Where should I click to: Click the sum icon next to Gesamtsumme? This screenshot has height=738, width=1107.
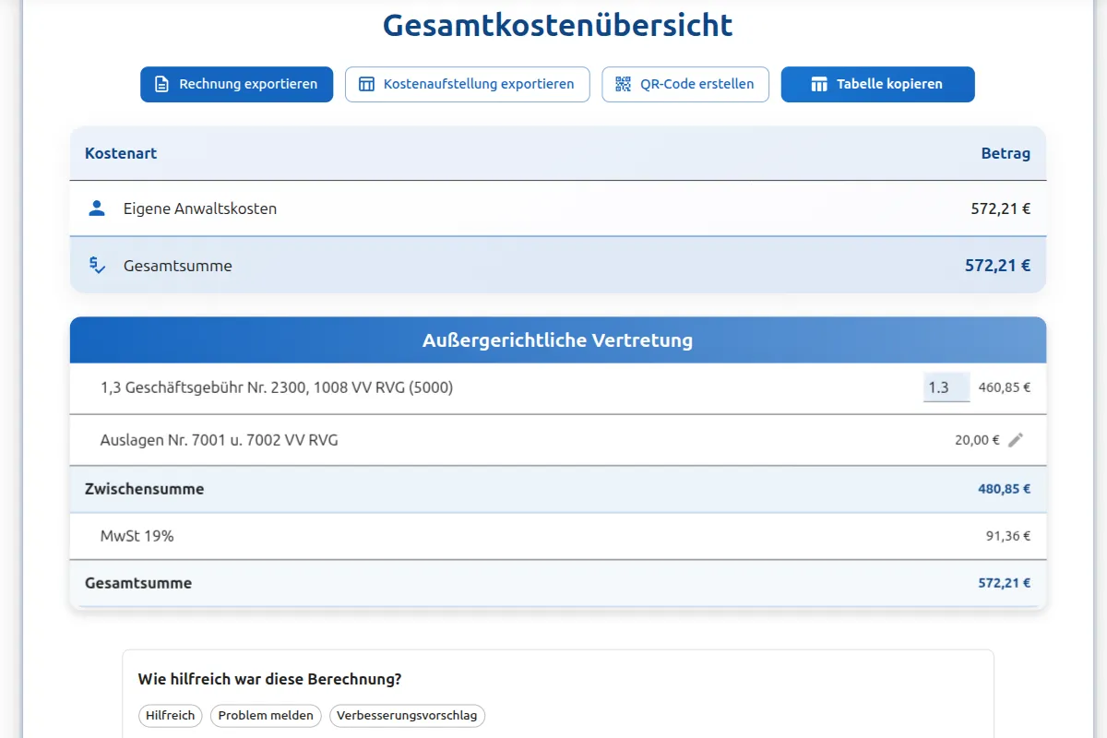96,265
